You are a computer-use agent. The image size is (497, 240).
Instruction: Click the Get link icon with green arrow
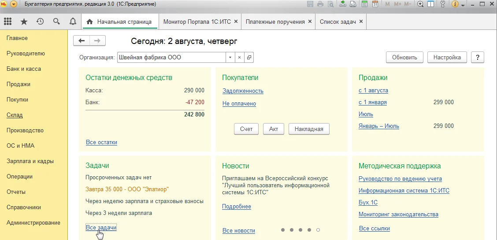coord(342,4)
